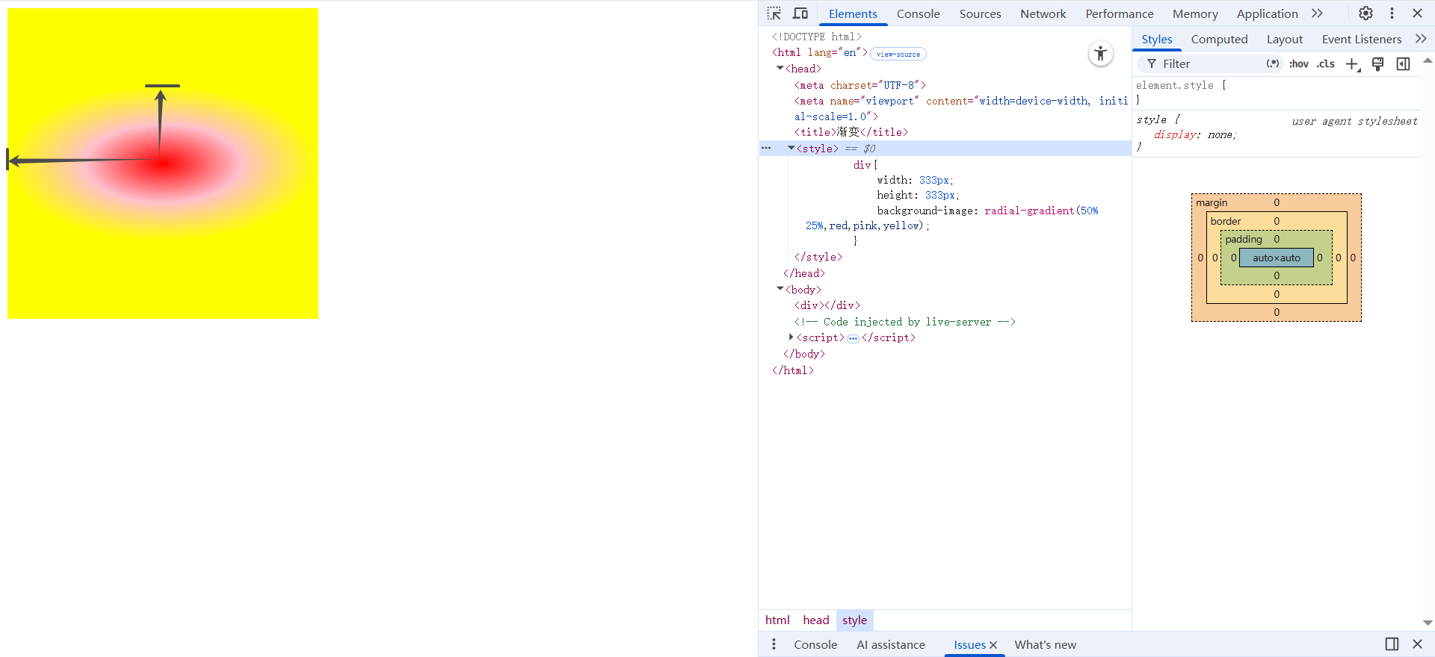Close the Issues drawer tab x
Image resolution: width=1435 pixels, height=657 pixels.
pyautogui.click(x=993, y=645)
